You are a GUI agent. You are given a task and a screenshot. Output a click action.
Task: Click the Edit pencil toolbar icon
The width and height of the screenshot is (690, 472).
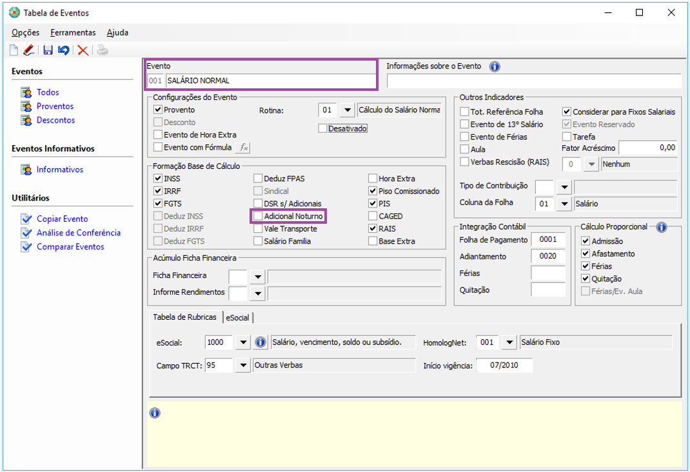pos(28,50)
